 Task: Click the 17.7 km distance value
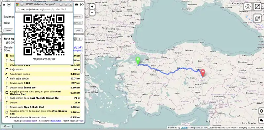[x=76, y=79]
